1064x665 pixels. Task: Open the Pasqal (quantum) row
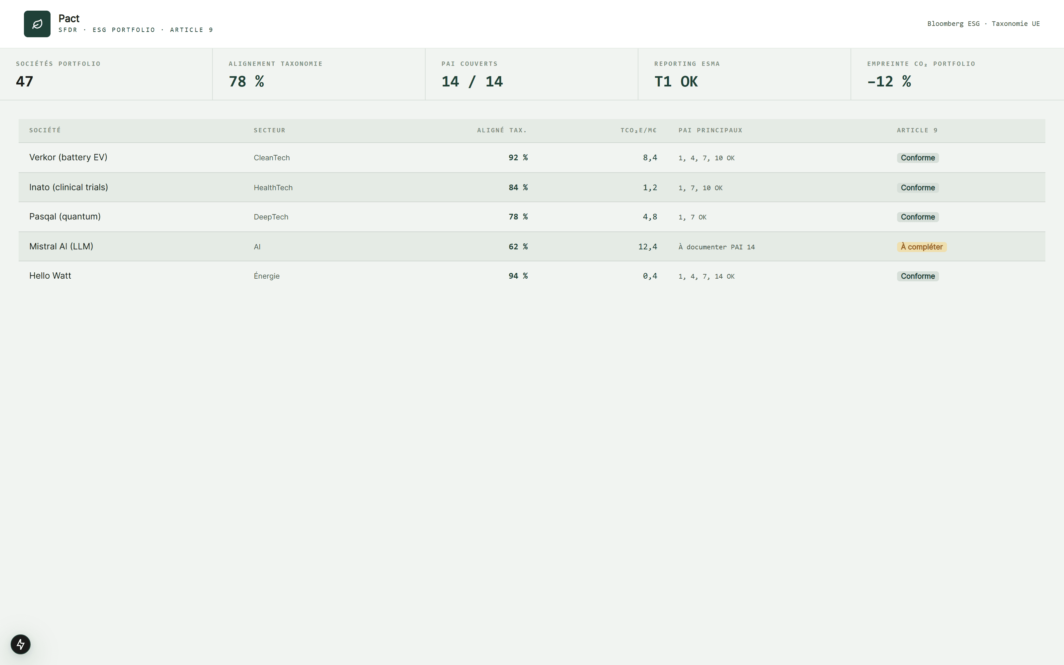532,217
